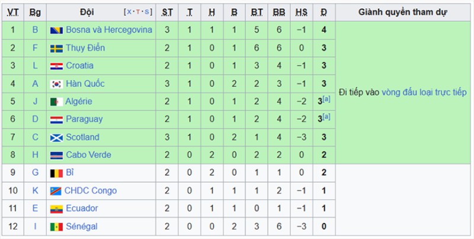This screenshot has height=239, width=474.
Task: Click the Sweden flag icon
Action: [x=56, y=49]
